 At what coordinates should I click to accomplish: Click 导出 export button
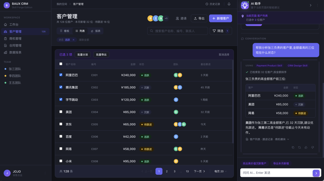point(199,18)
